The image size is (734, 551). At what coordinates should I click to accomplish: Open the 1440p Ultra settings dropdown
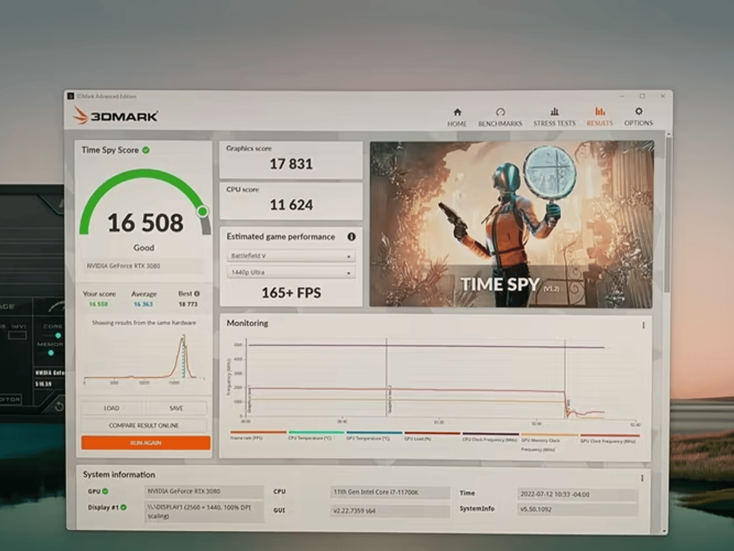click(291, 272)
